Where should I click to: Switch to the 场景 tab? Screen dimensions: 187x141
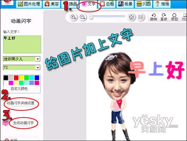pos(125,4)
